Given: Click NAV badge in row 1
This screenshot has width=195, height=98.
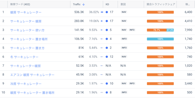Looking at the screenshot, I should [x=124, y=12].
